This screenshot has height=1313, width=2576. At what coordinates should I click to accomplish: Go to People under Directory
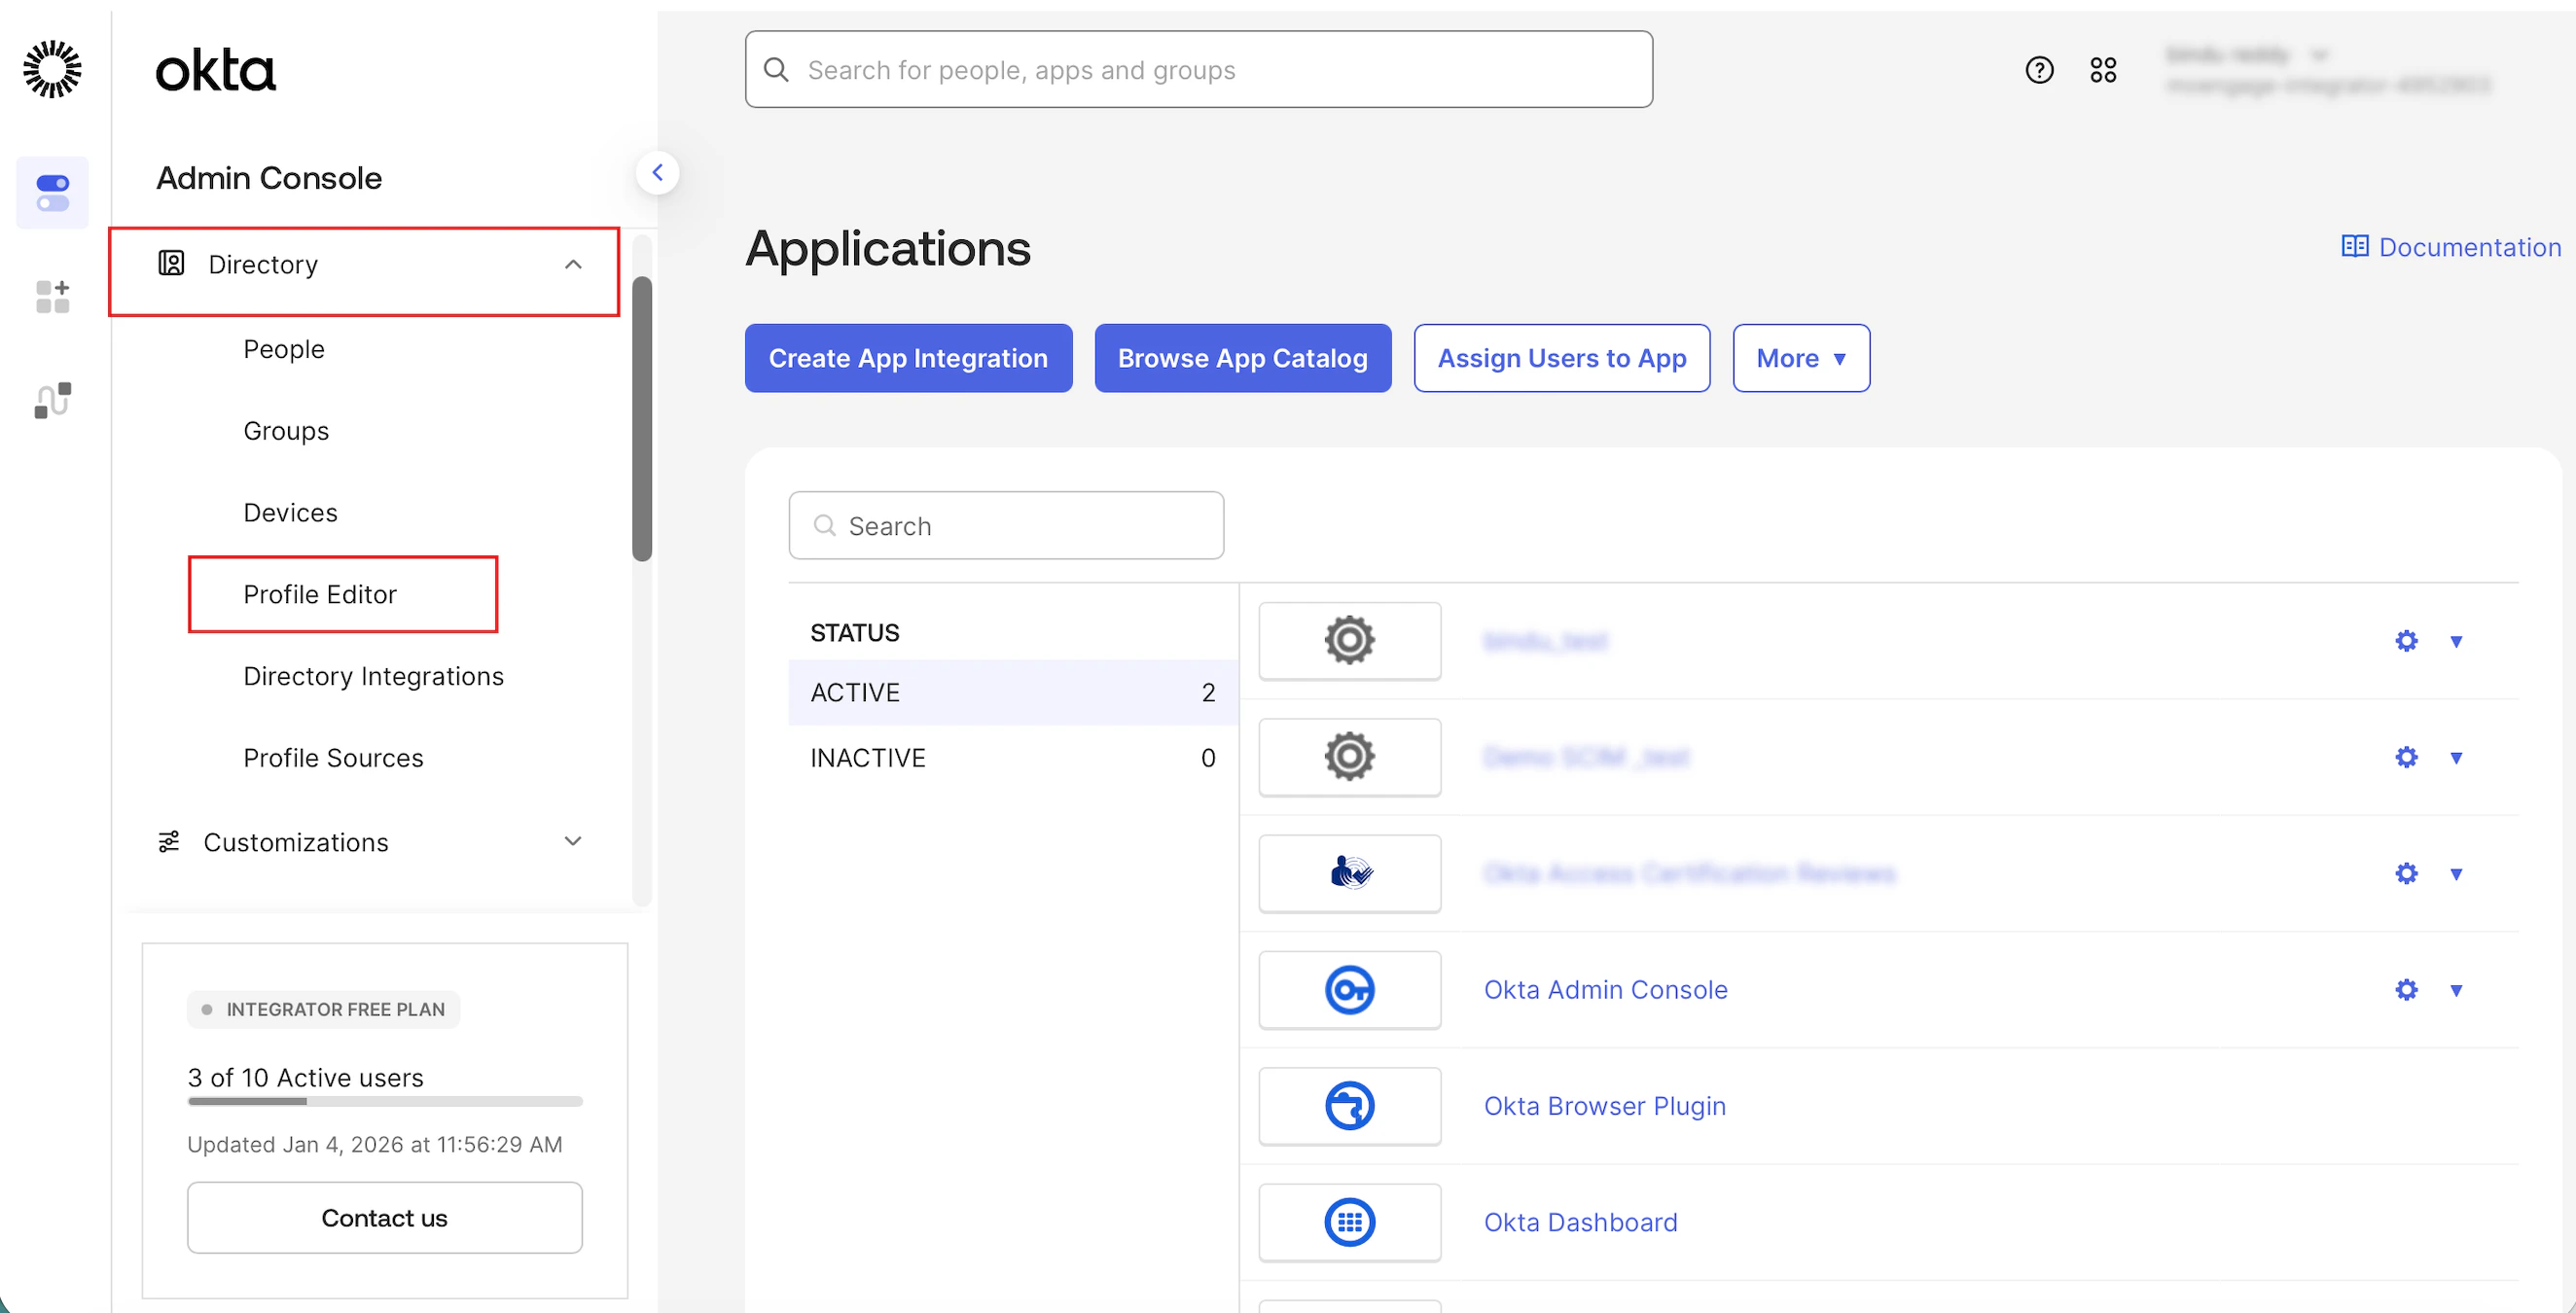tap(284, 349)
